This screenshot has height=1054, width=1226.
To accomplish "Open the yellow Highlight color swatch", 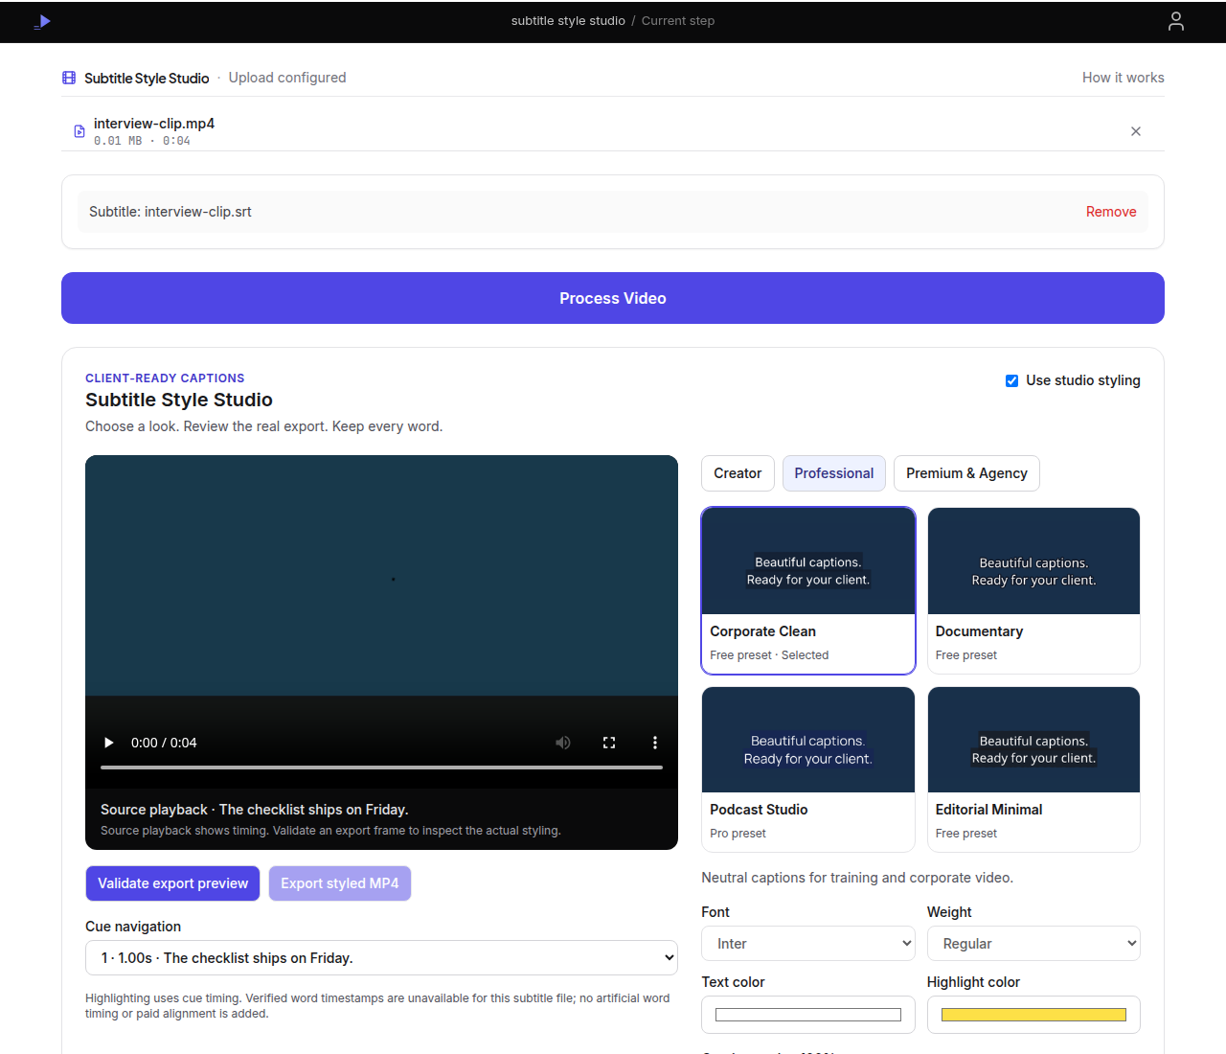I will (1033, 1015).
